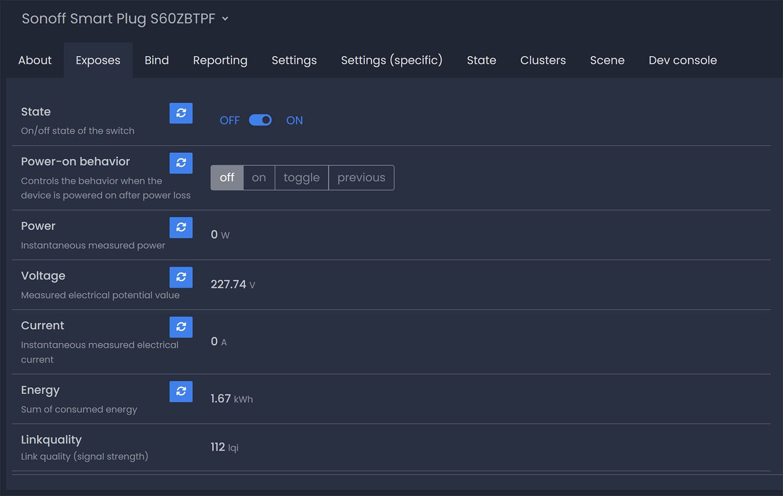Set power-on behavior to on

click(x=259, y=178)
